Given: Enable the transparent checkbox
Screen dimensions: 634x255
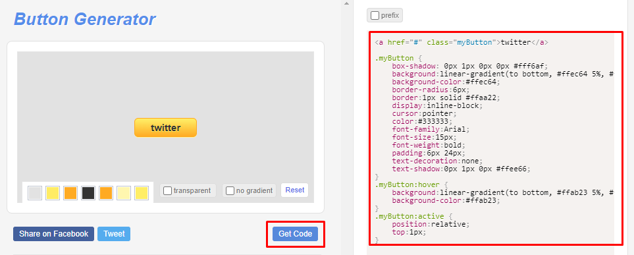Looking at the screenshot, I should [167, 190].
